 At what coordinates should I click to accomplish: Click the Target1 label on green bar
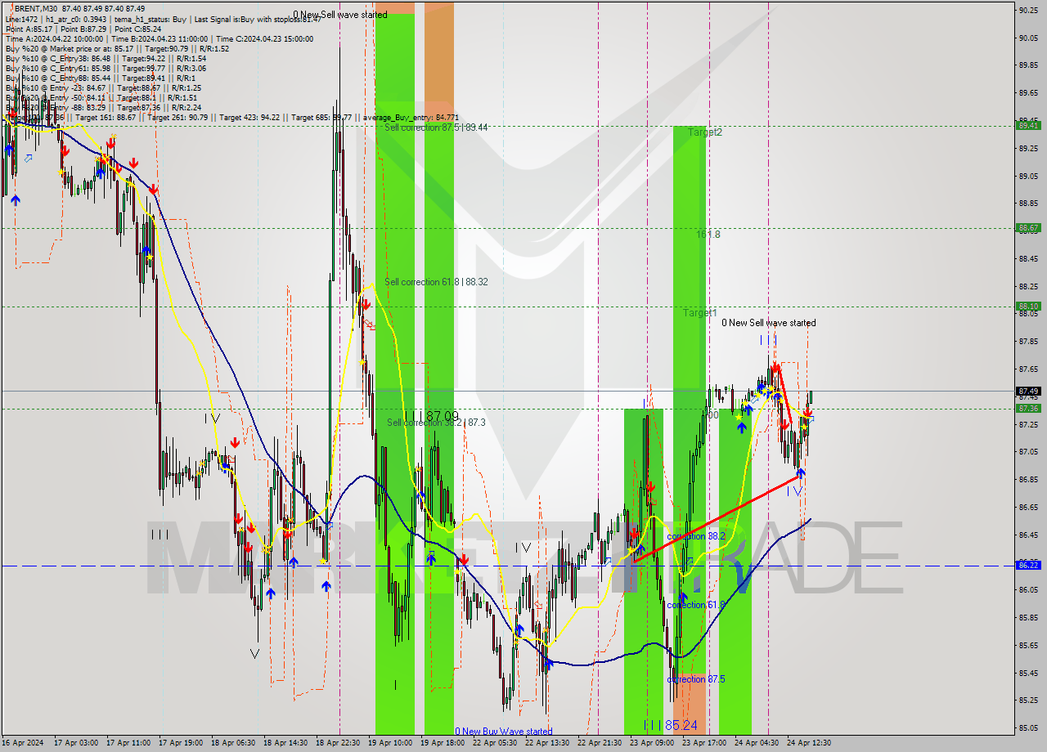pyautogui.click(x=700, y=313)
